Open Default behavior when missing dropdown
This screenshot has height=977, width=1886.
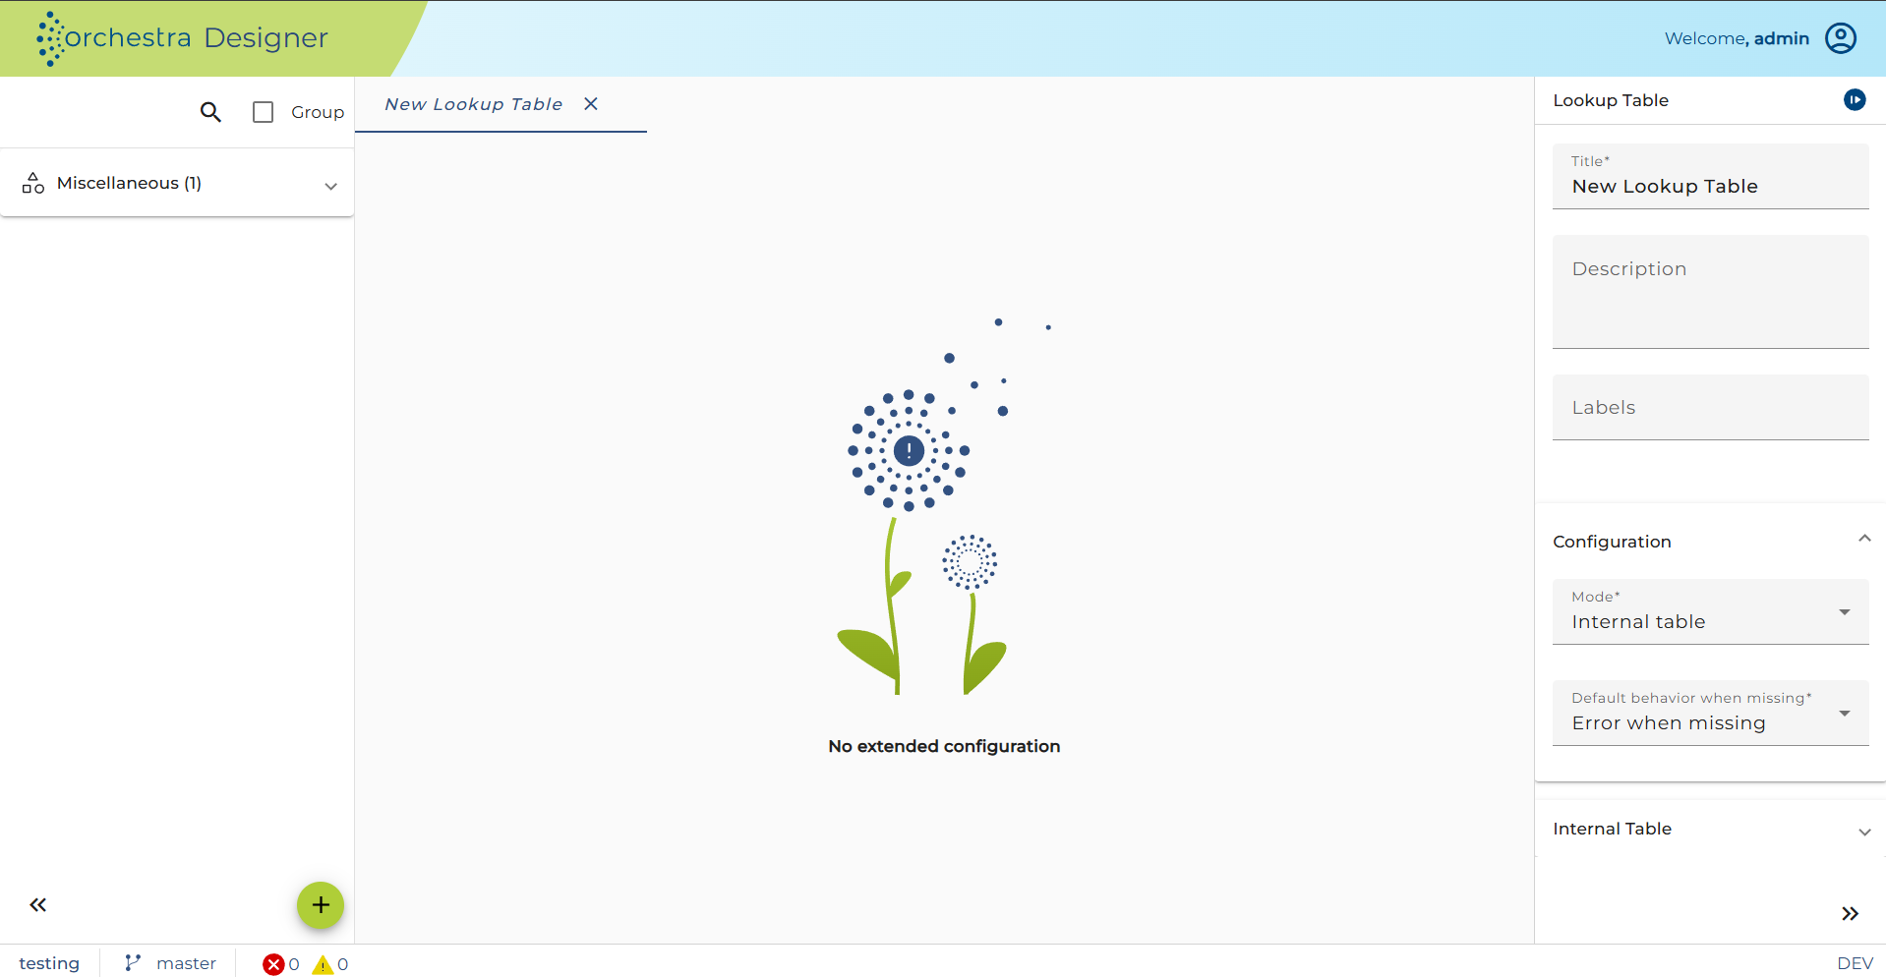point(1710,713)
